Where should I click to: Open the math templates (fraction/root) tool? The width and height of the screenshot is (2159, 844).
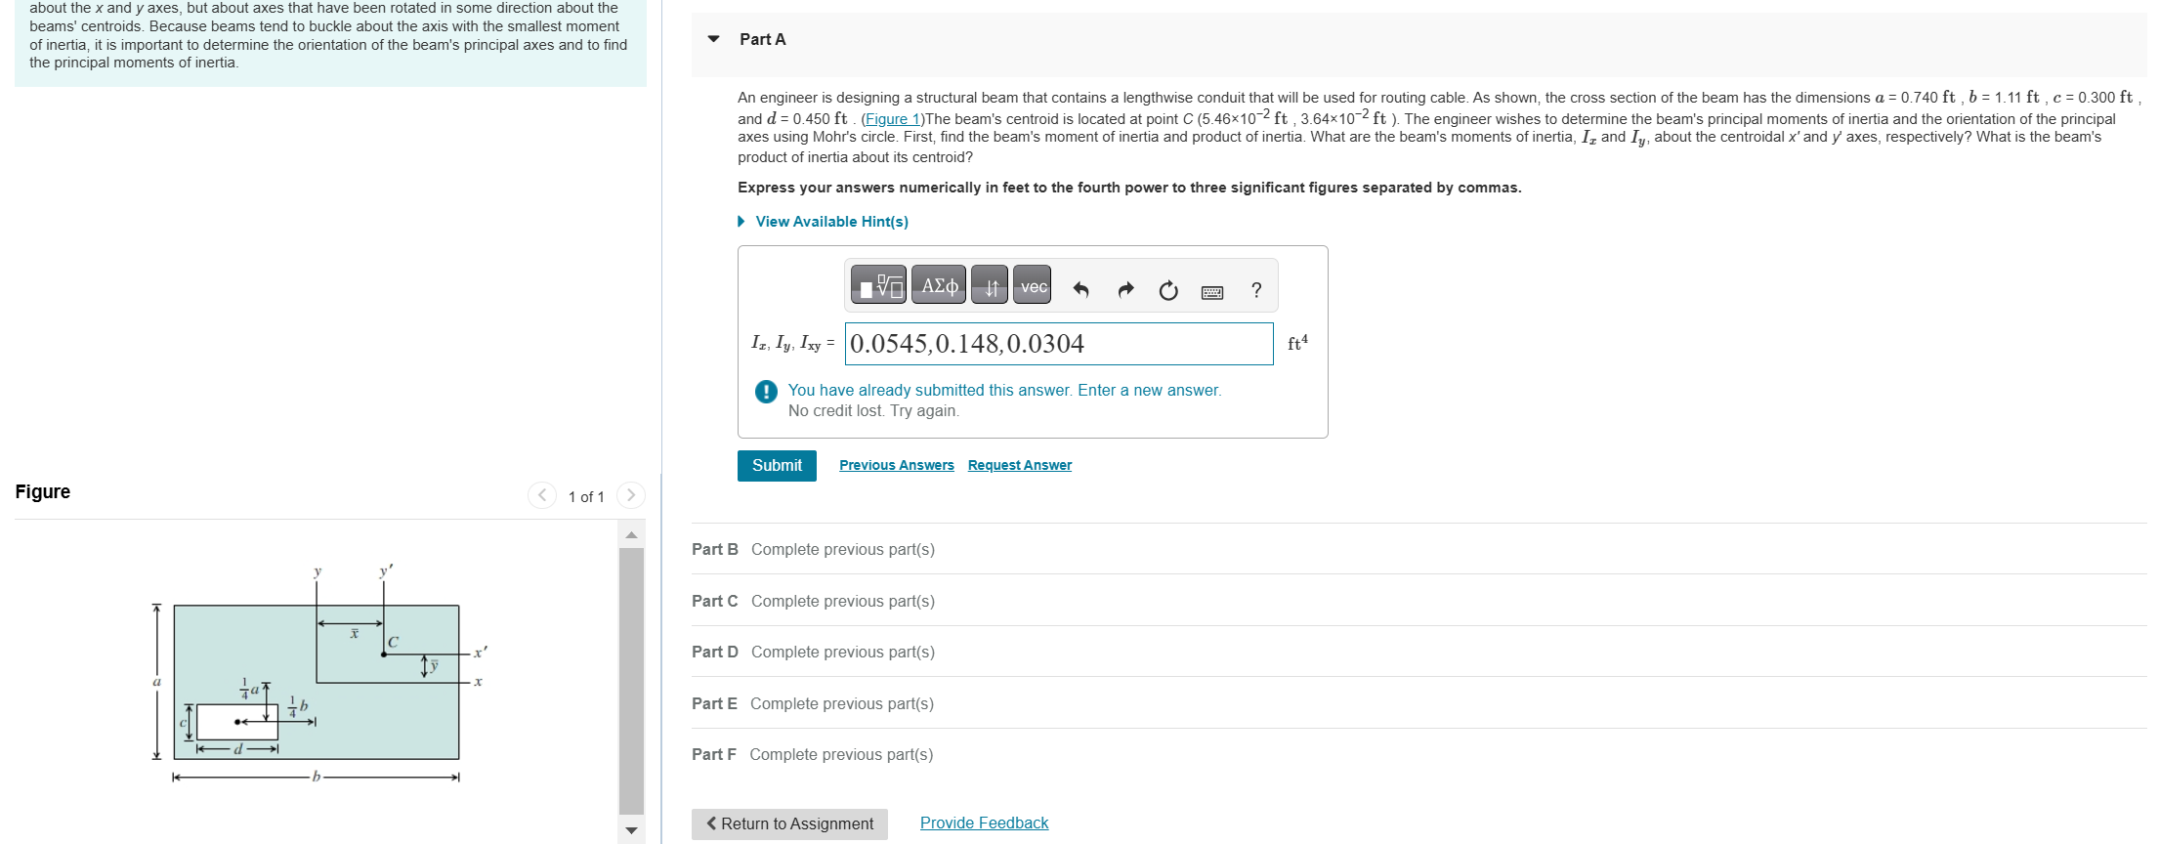point(878,286)
